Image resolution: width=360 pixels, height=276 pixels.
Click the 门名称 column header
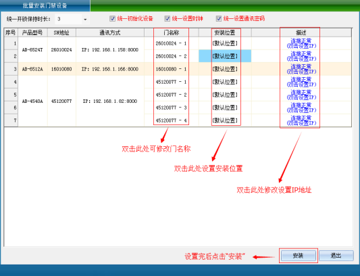172,32
